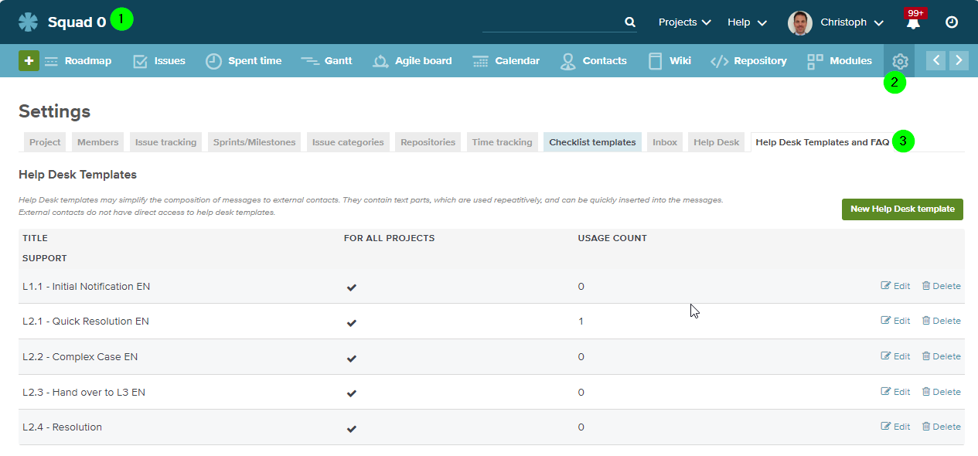Viewport: 978px width, 456px height.
Task: Delete the L2.1 Quick Resolution EN template
Action: coord(941,321)
